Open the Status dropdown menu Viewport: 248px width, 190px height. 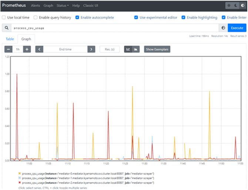[x=63, y=6]
